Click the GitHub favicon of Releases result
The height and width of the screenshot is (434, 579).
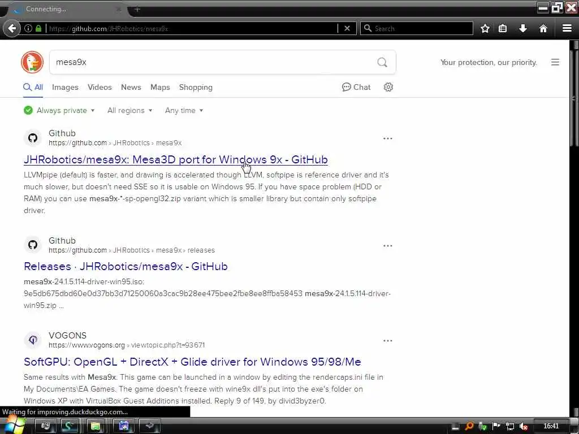pyautogui.click(x=33, y=245)
